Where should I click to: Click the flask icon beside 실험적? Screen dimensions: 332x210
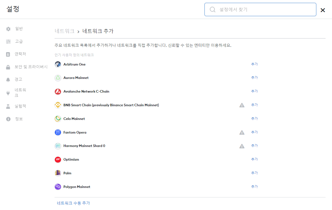click(8, 106)
